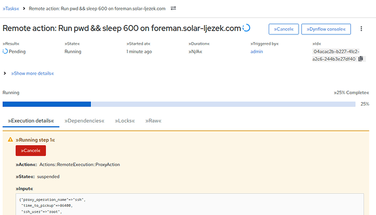Viewport: 376px width, 215px height.
Task: Click the Pending result spinner icon
Action: [x=5, y=51]
